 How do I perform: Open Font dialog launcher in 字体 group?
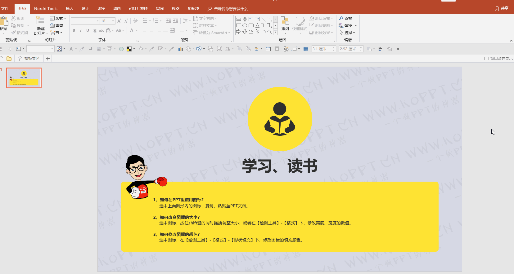tap(138, 41)
